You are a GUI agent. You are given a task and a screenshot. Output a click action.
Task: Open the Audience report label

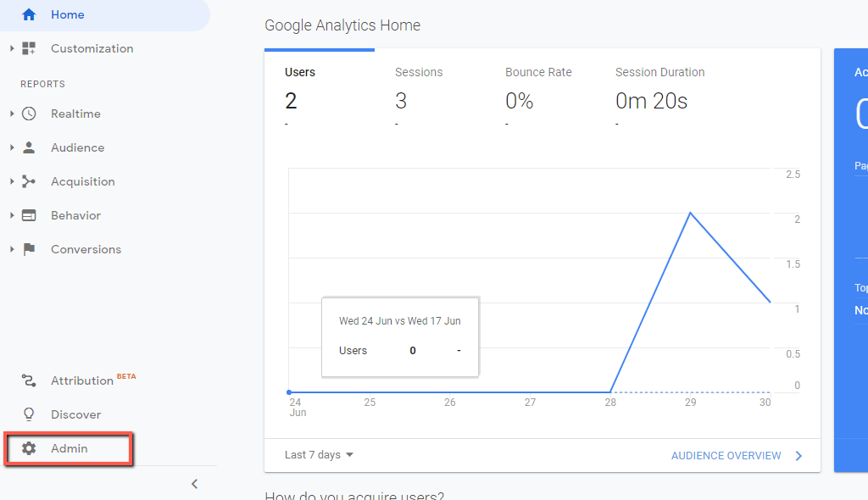(77, 147)
